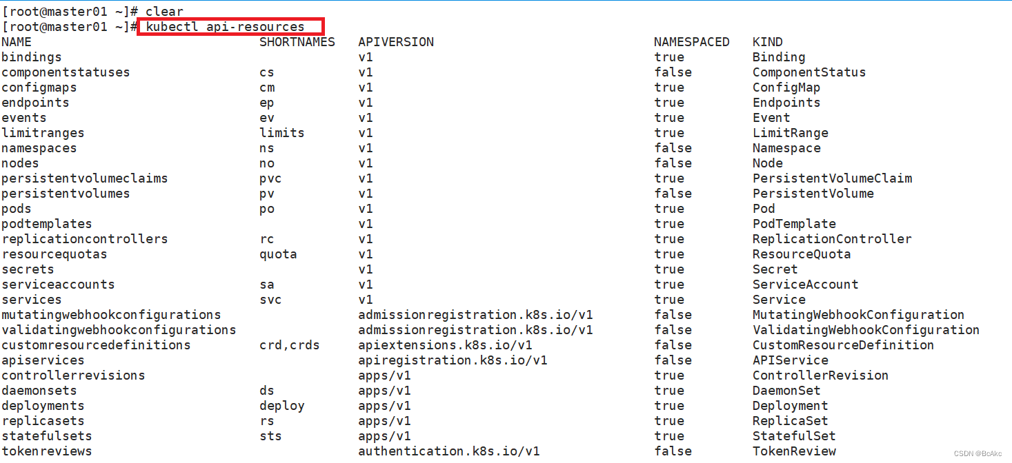Click the 'ConfigMap' kind
1012x463 pixels.
click(786, 88)
